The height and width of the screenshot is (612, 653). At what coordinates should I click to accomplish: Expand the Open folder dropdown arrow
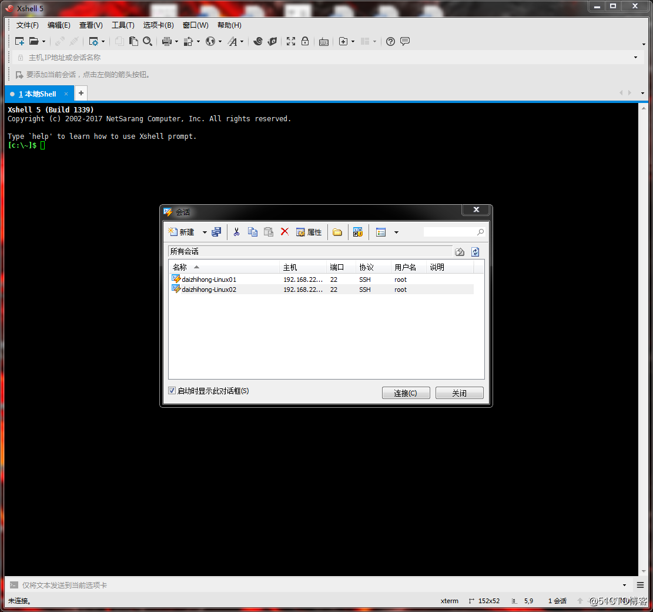click(43, 41)
